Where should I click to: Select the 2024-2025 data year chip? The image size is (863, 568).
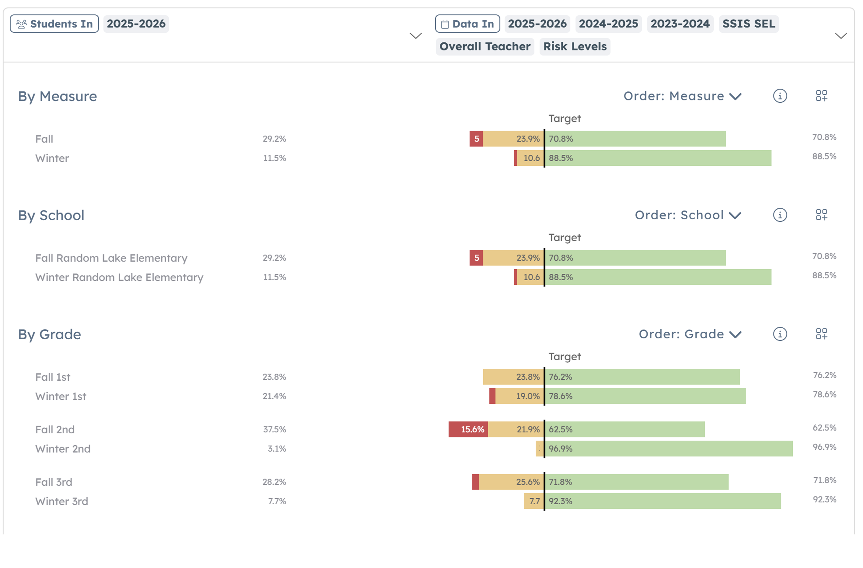[x=608, y=24]
